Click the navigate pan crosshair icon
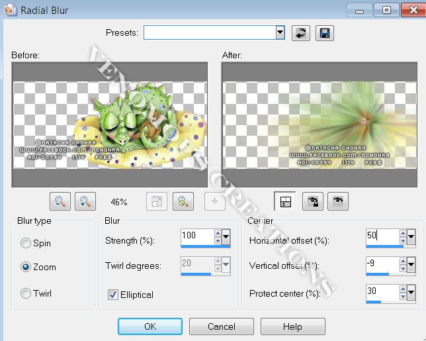Image resolution: width=426 pixels, height=341 pixels. 214,201
